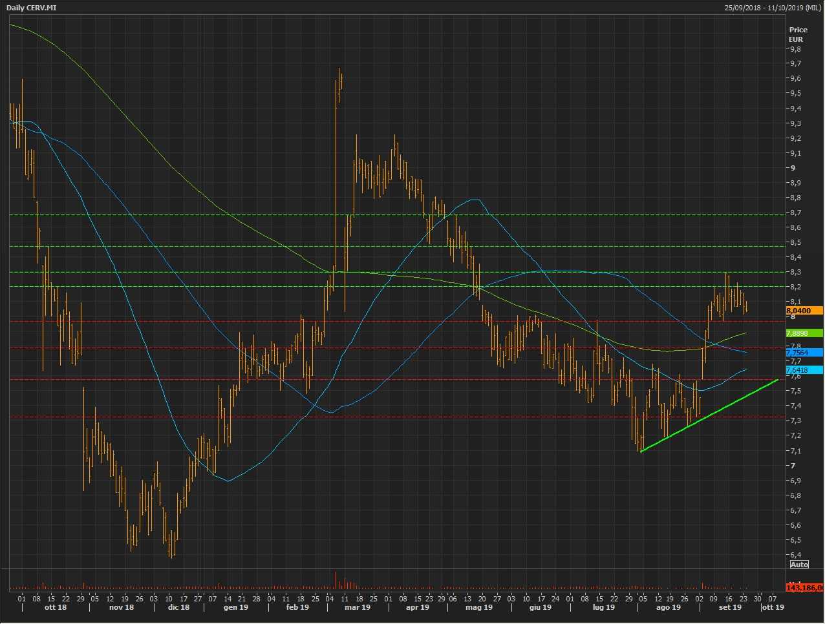This screenshot has height=624, width=825.
Task: Click the 7 price level on the axis
Action: (x=793, y=466)
